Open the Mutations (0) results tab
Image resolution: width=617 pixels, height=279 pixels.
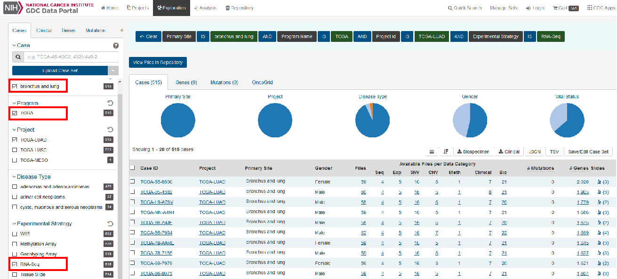point(224,82)
